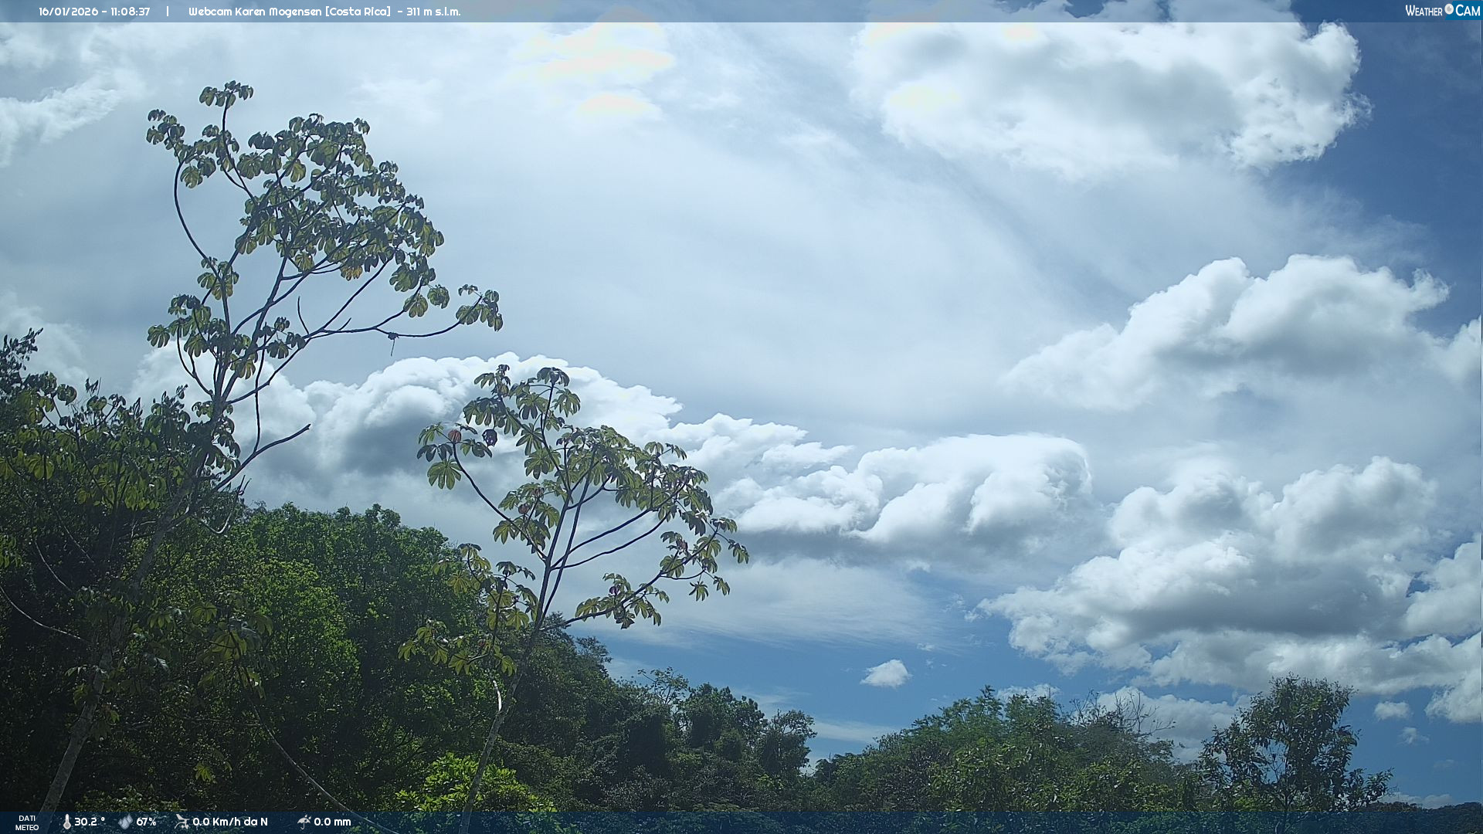Select the 67% humidity value
The width and height of the screenshot is (1483, 834).
point(146,822)
